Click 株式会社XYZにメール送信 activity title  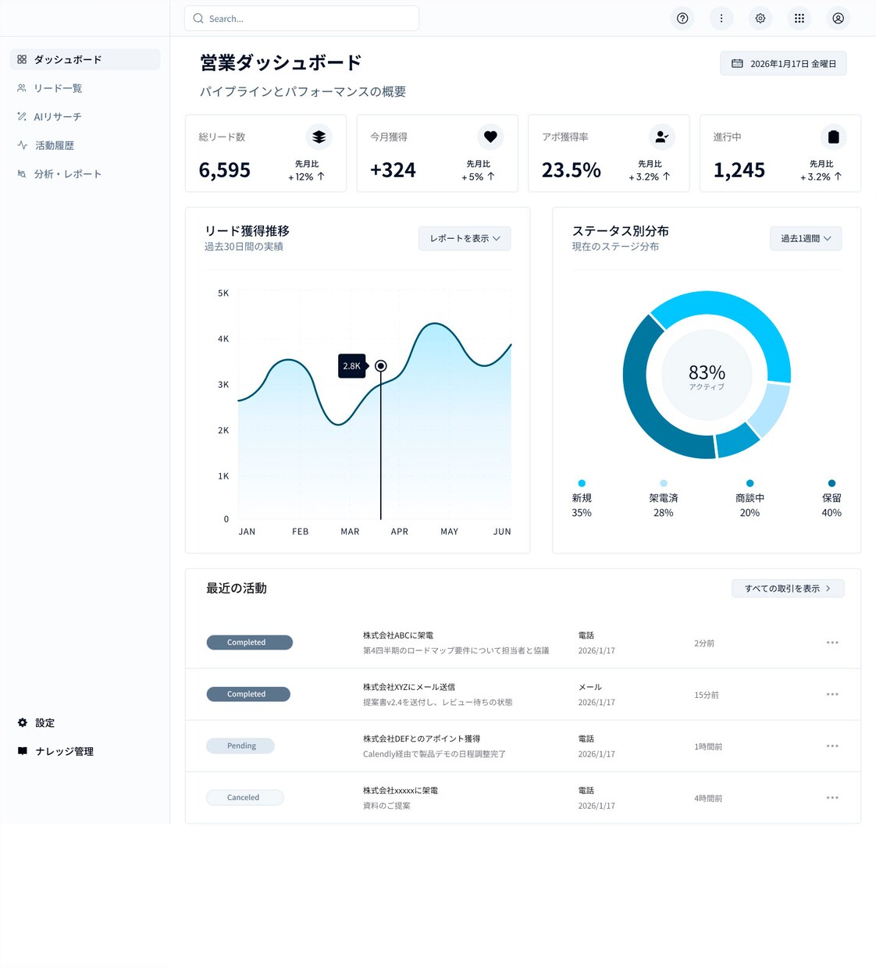click(x=409, y=687)
